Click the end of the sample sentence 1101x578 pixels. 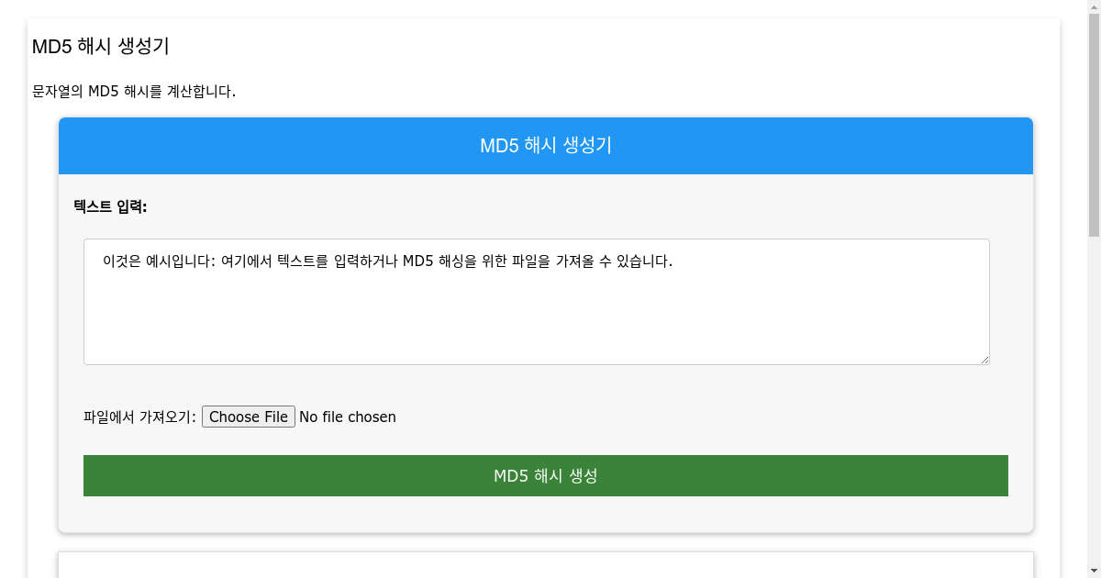coord(672,261)
